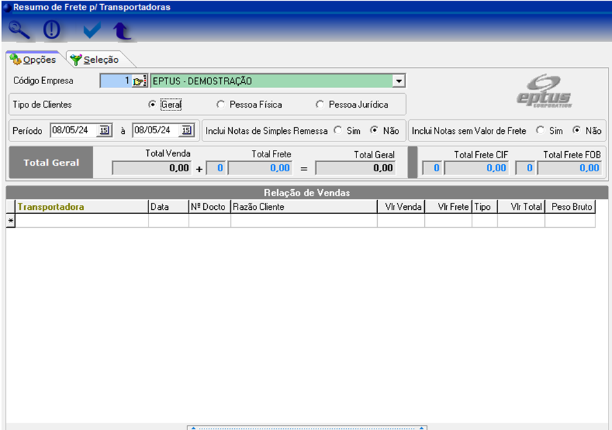This screenshot has width=612, height=430.
Task: Choose Sim for Inclui Notas sem Valor de Frete
Action: click(x=540, y=130)
